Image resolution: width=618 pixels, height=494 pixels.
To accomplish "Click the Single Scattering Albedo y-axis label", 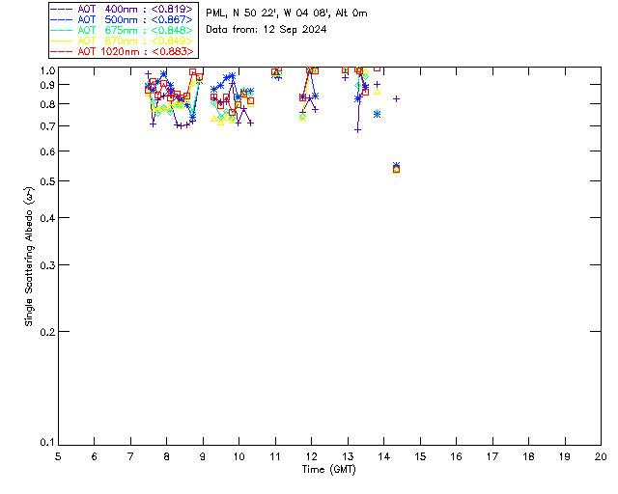I will click(x=29, y=258).
